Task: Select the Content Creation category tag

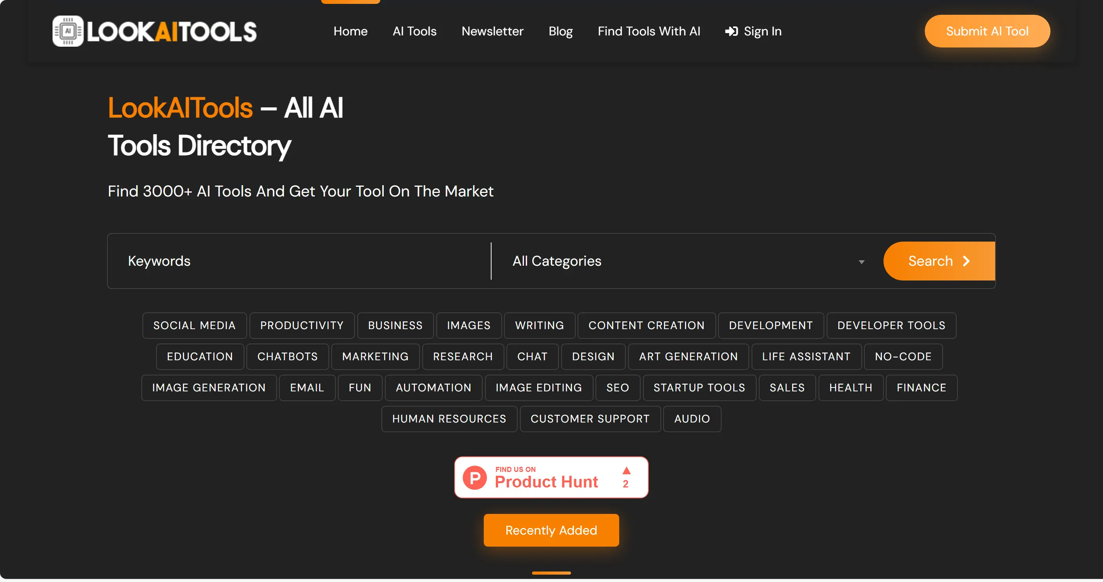Action: (646, 326)
